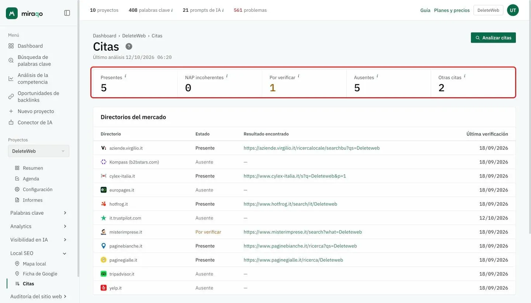Click the Kompass directory logo
Image resolution: width=531 pixels, height=303 pixels.
(104, 162)
